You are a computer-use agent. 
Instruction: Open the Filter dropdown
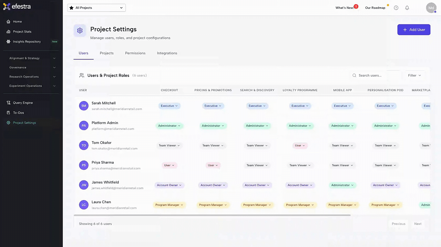tap(414, 75)
